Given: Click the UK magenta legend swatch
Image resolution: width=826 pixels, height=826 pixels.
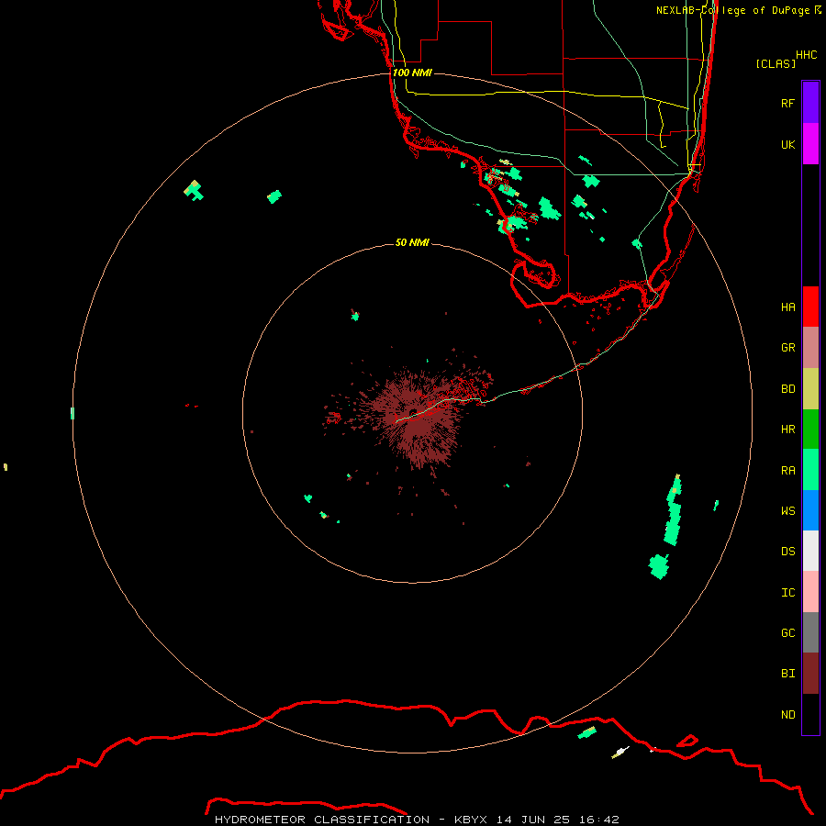Looking at the screenshot, I should 810,144.
